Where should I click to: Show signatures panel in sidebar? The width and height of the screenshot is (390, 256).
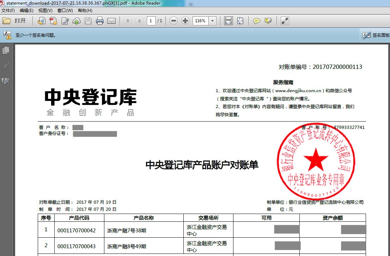(x=6, y=81)
